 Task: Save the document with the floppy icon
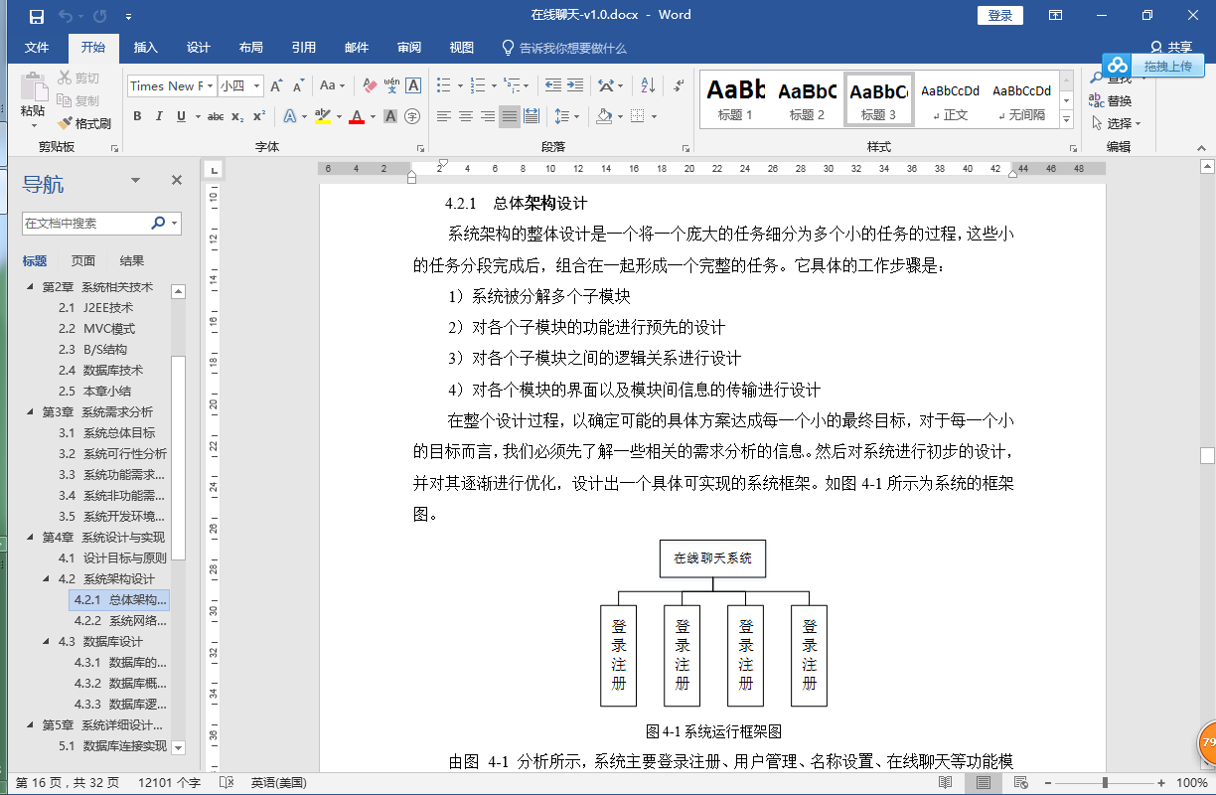(x=37, y=16)
